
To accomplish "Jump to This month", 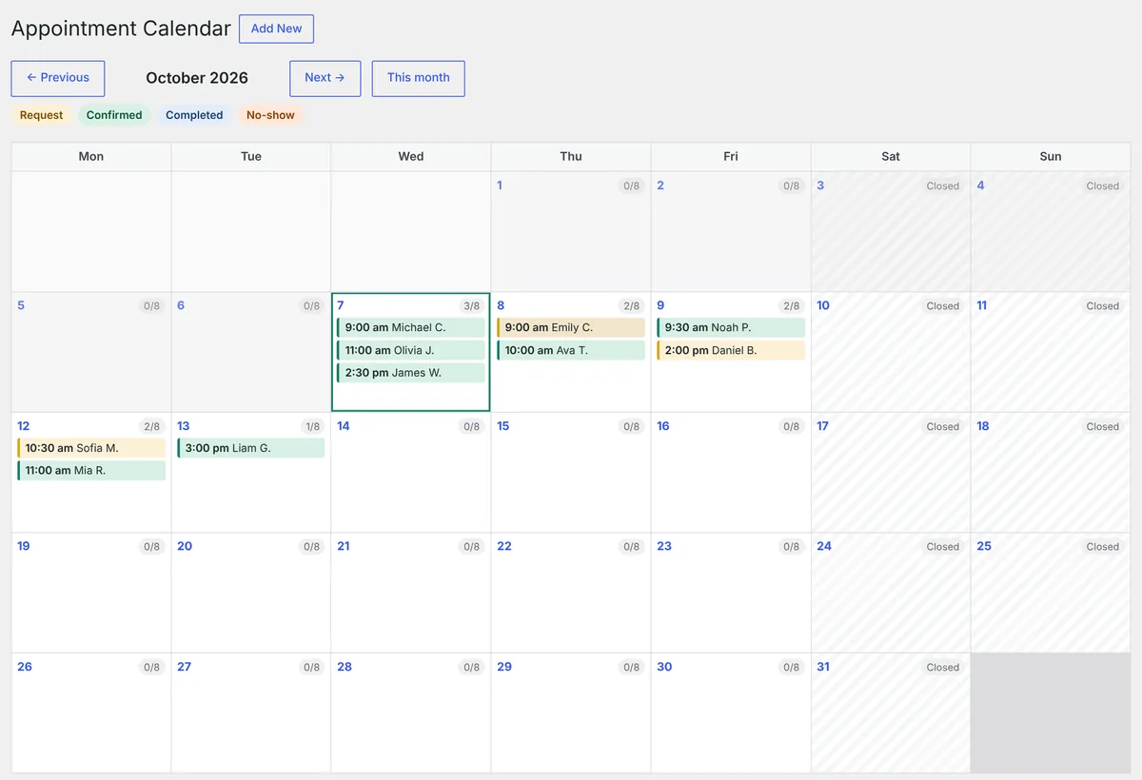I will point(419,78).
